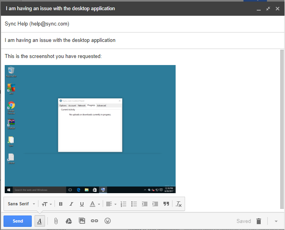Select the embedded desktop screenshot image
This screenshot has width=285, height=230.
[90, 129]
